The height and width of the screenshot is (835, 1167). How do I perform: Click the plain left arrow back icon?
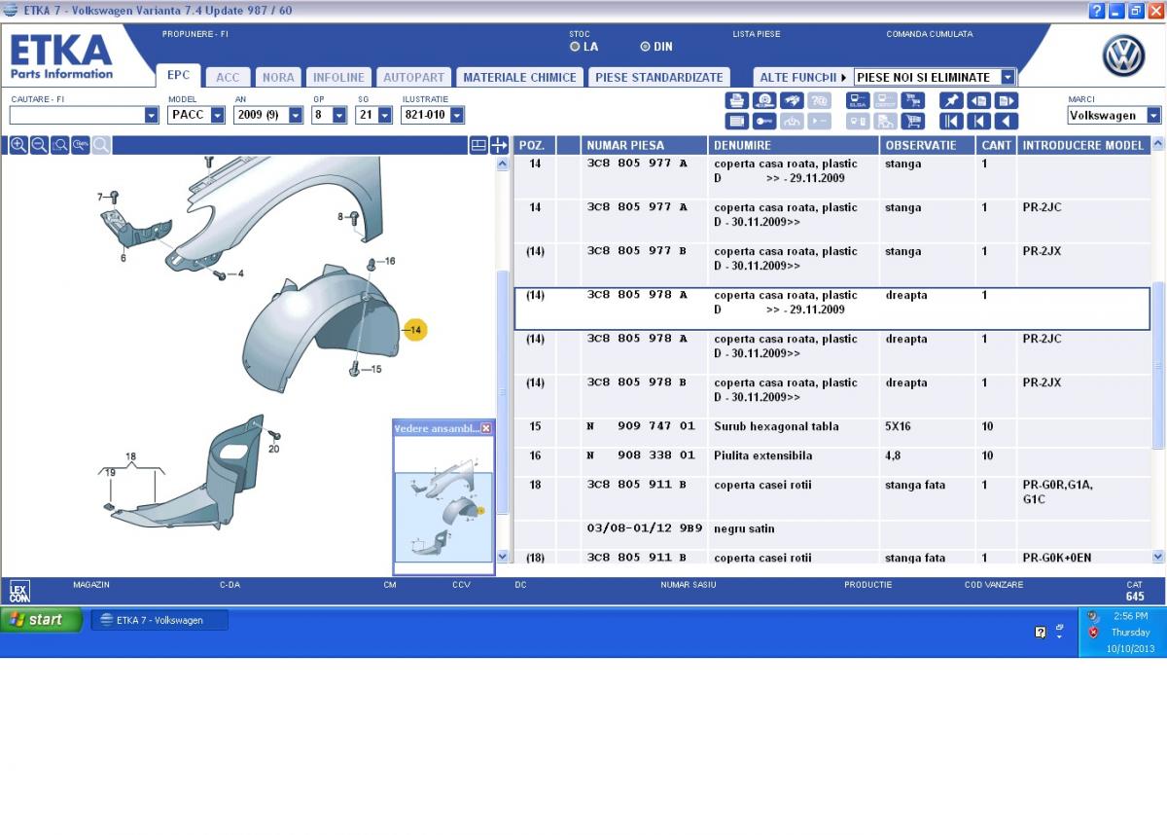(x=1006, y=122)
